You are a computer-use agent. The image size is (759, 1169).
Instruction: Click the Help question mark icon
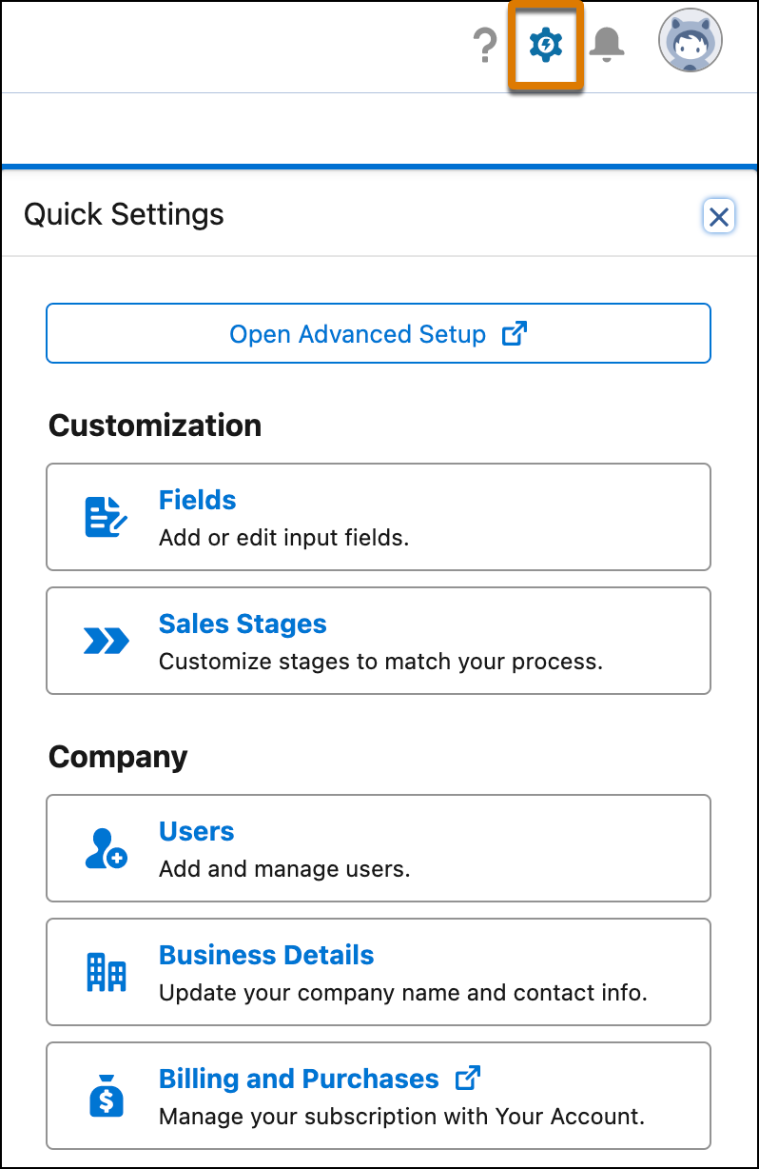pos(485,44)
